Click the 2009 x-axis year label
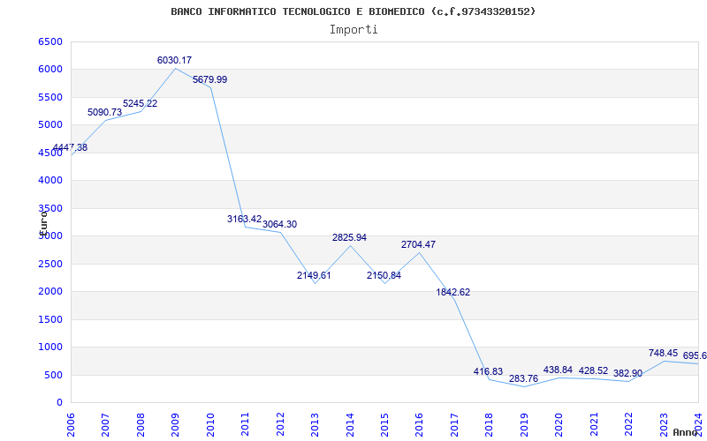 (175, 424)
